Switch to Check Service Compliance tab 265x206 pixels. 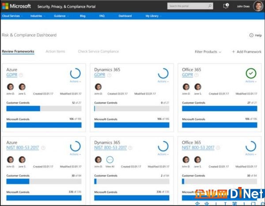98,52
